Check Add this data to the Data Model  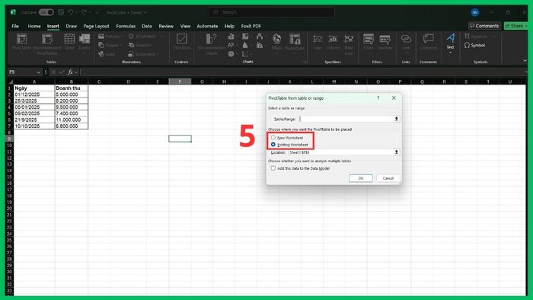(x=273, y=168)
